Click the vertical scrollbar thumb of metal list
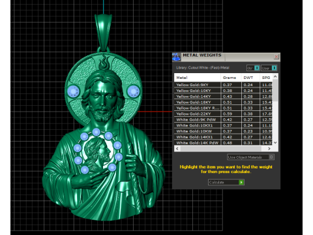313x235 pixels. pyautogui.click(x=275, y=90)
